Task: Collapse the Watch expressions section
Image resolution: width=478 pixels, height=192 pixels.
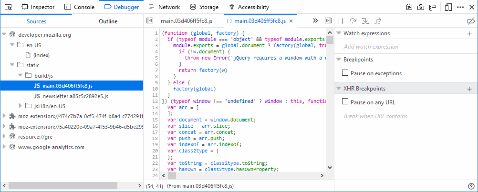Action: tap(339, 33)
